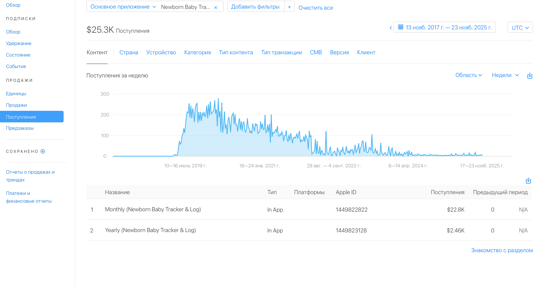Download the weekly chart data
546x286 pixels.
(x=530, y=75)
